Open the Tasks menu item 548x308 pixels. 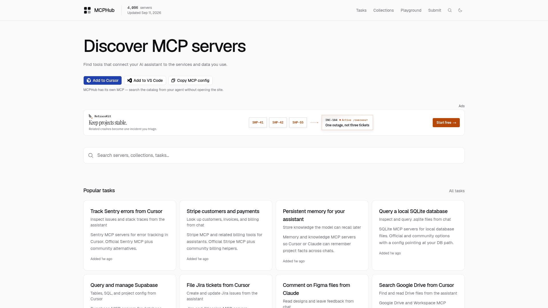pos(361,10)
